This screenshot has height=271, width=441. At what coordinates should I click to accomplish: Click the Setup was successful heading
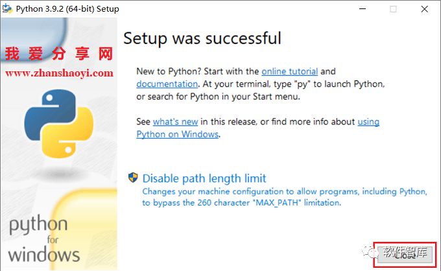[x=202, y=38]
